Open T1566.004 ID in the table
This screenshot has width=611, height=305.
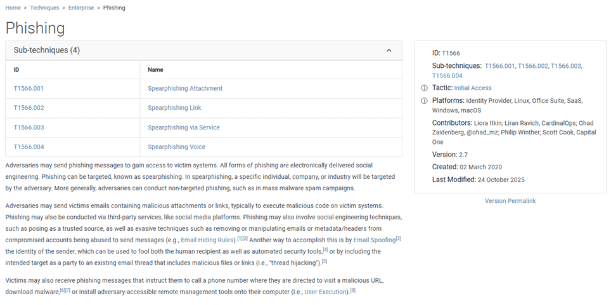pyautogui.click(x=29, y=147)
